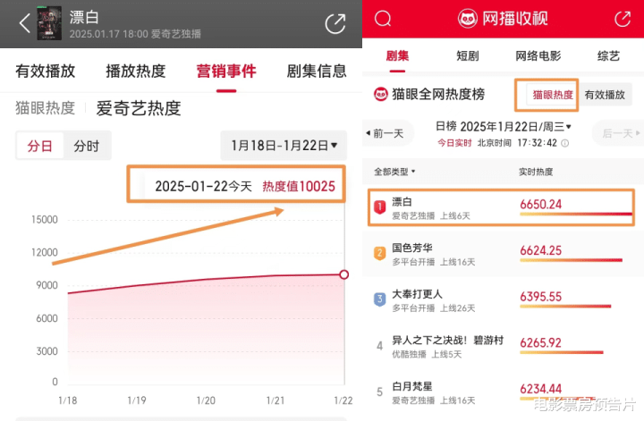Image resolution: width=644 pixels, height=421 pixels.
Task: Click heat value 6395.55
Action: point(540,297)
